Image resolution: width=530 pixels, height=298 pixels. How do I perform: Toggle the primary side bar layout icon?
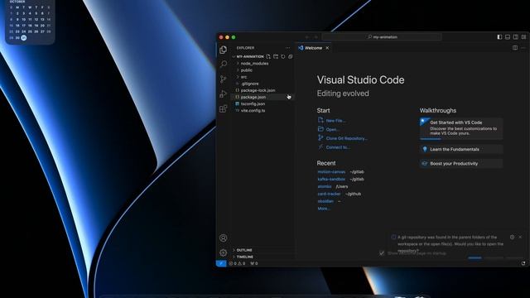tap(499, 36)
